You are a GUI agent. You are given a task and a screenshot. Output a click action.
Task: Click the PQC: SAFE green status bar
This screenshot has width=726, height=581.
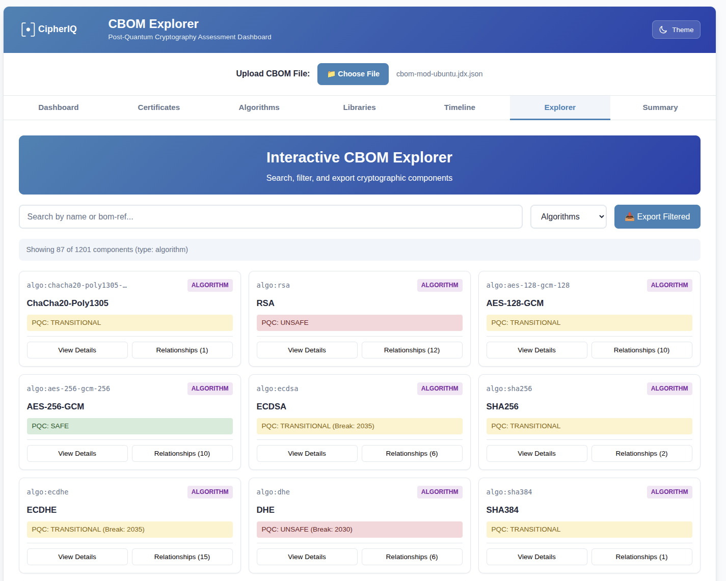129,426
